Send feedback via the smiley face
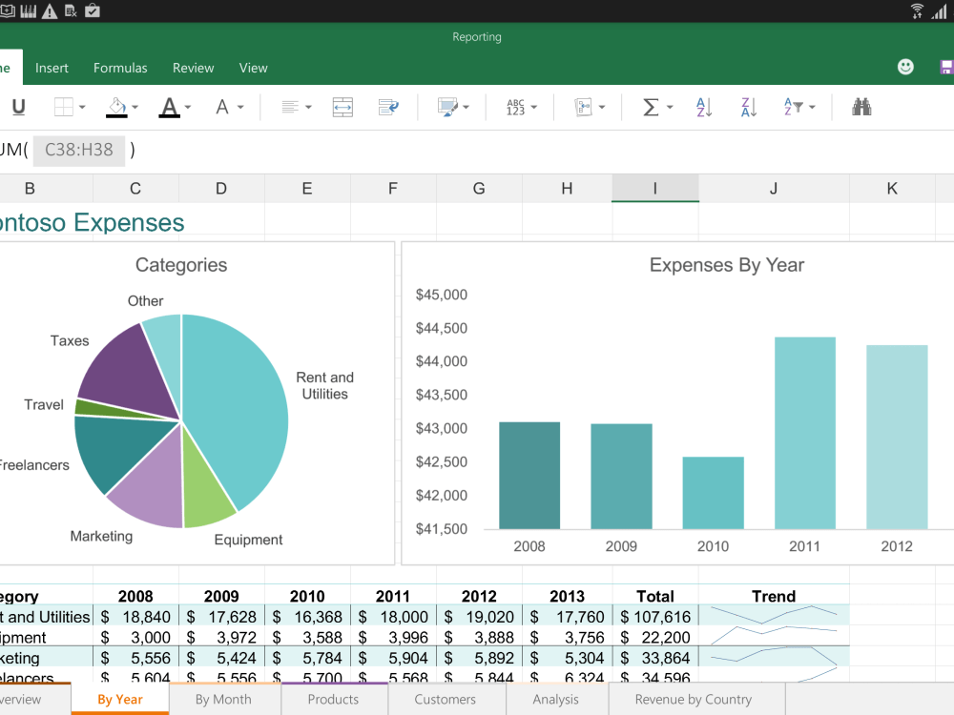The height and width of the screenshot is (715, 954). click(x=904, y=67)
